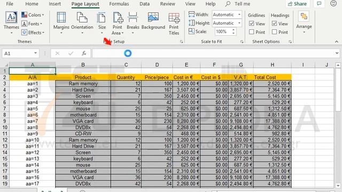Open the Arrange menu
Viewport: 342px width, 192px height.
[x=304, y=22]
